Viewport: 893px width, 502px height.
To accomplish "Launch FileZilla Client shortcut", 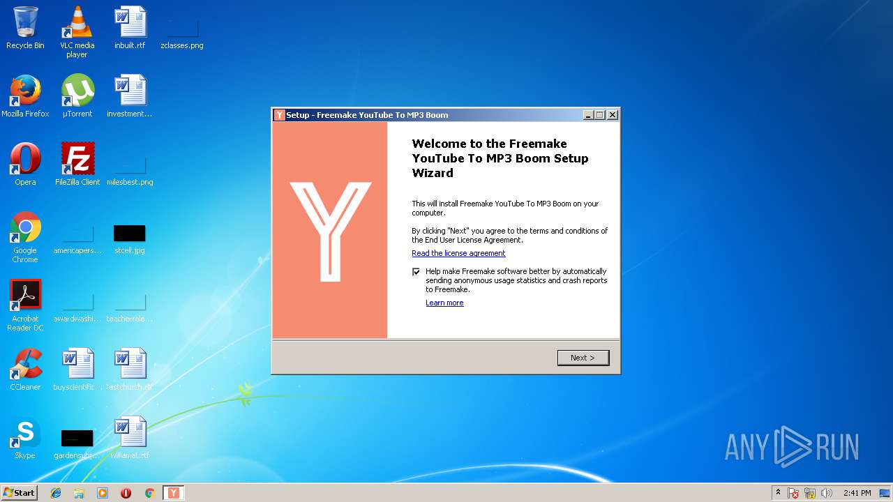I will point(77,165).
